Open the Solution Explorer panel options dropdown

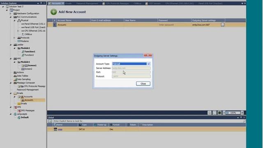(x=38, y=3)
